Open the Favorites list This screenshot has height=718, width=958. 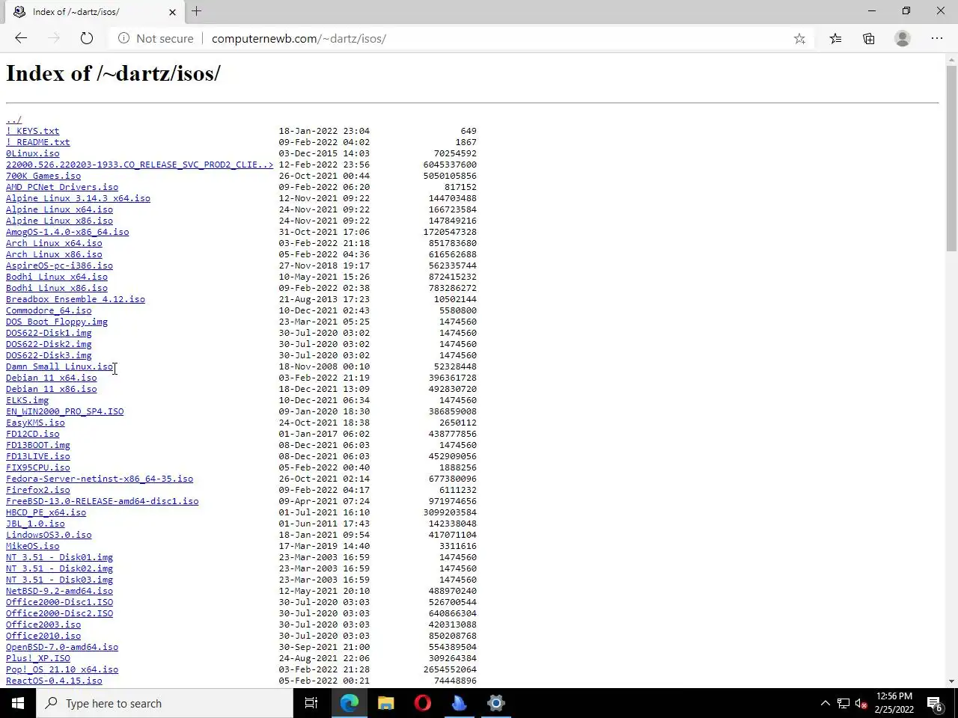[x=835, y=38]
